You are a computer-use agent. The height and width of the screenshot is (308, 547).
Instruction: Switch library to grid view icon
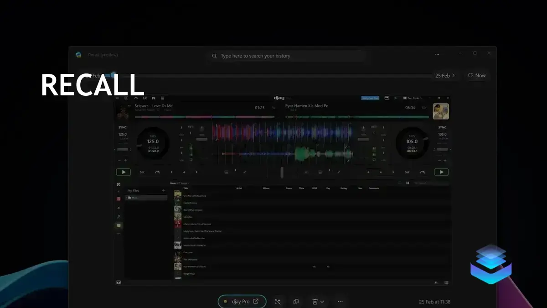[x=408, y=183]
